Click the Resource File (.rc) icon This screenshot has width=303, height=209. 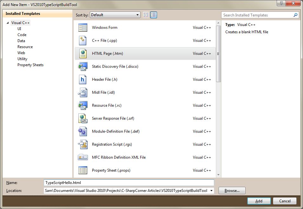point(83,105)
